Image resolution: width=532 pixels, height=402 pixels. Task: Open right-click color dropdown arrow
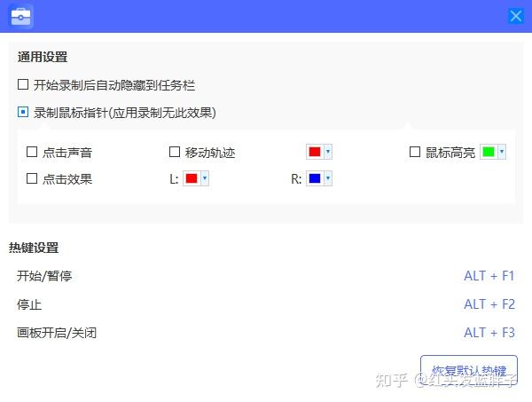tap(327, 178)
